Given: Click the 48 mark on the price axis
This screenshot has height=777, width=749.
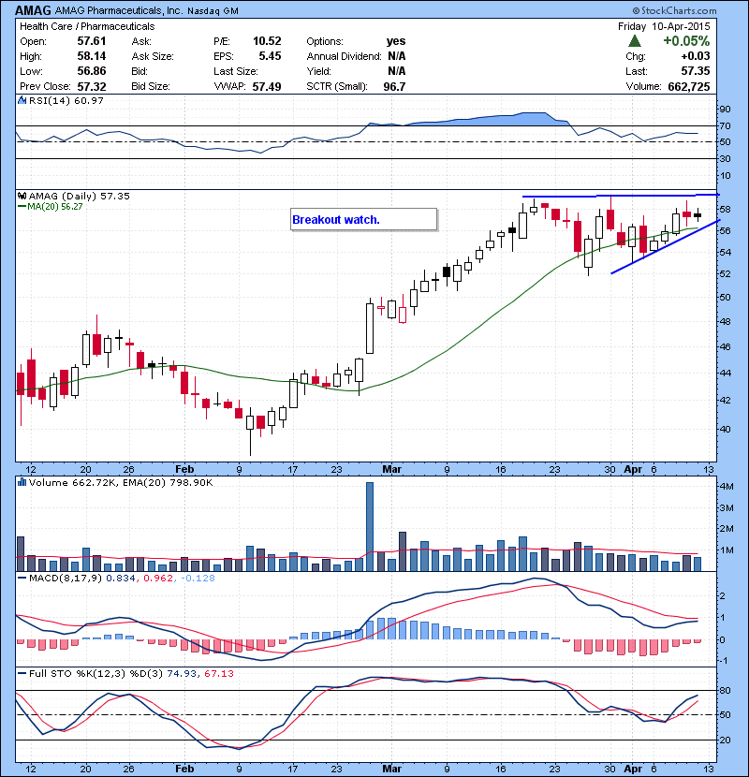Looking at the screenshot, I should pyautogui.click(x=726, y=322).
